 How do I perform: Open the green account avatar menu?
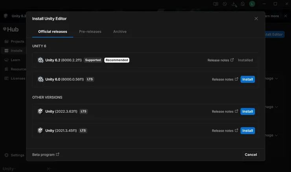click(252, 4)
